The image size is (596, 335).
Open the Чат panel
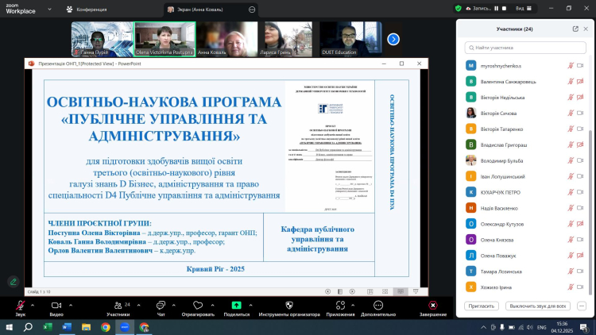pyautogui.click(x=161, y=306)
